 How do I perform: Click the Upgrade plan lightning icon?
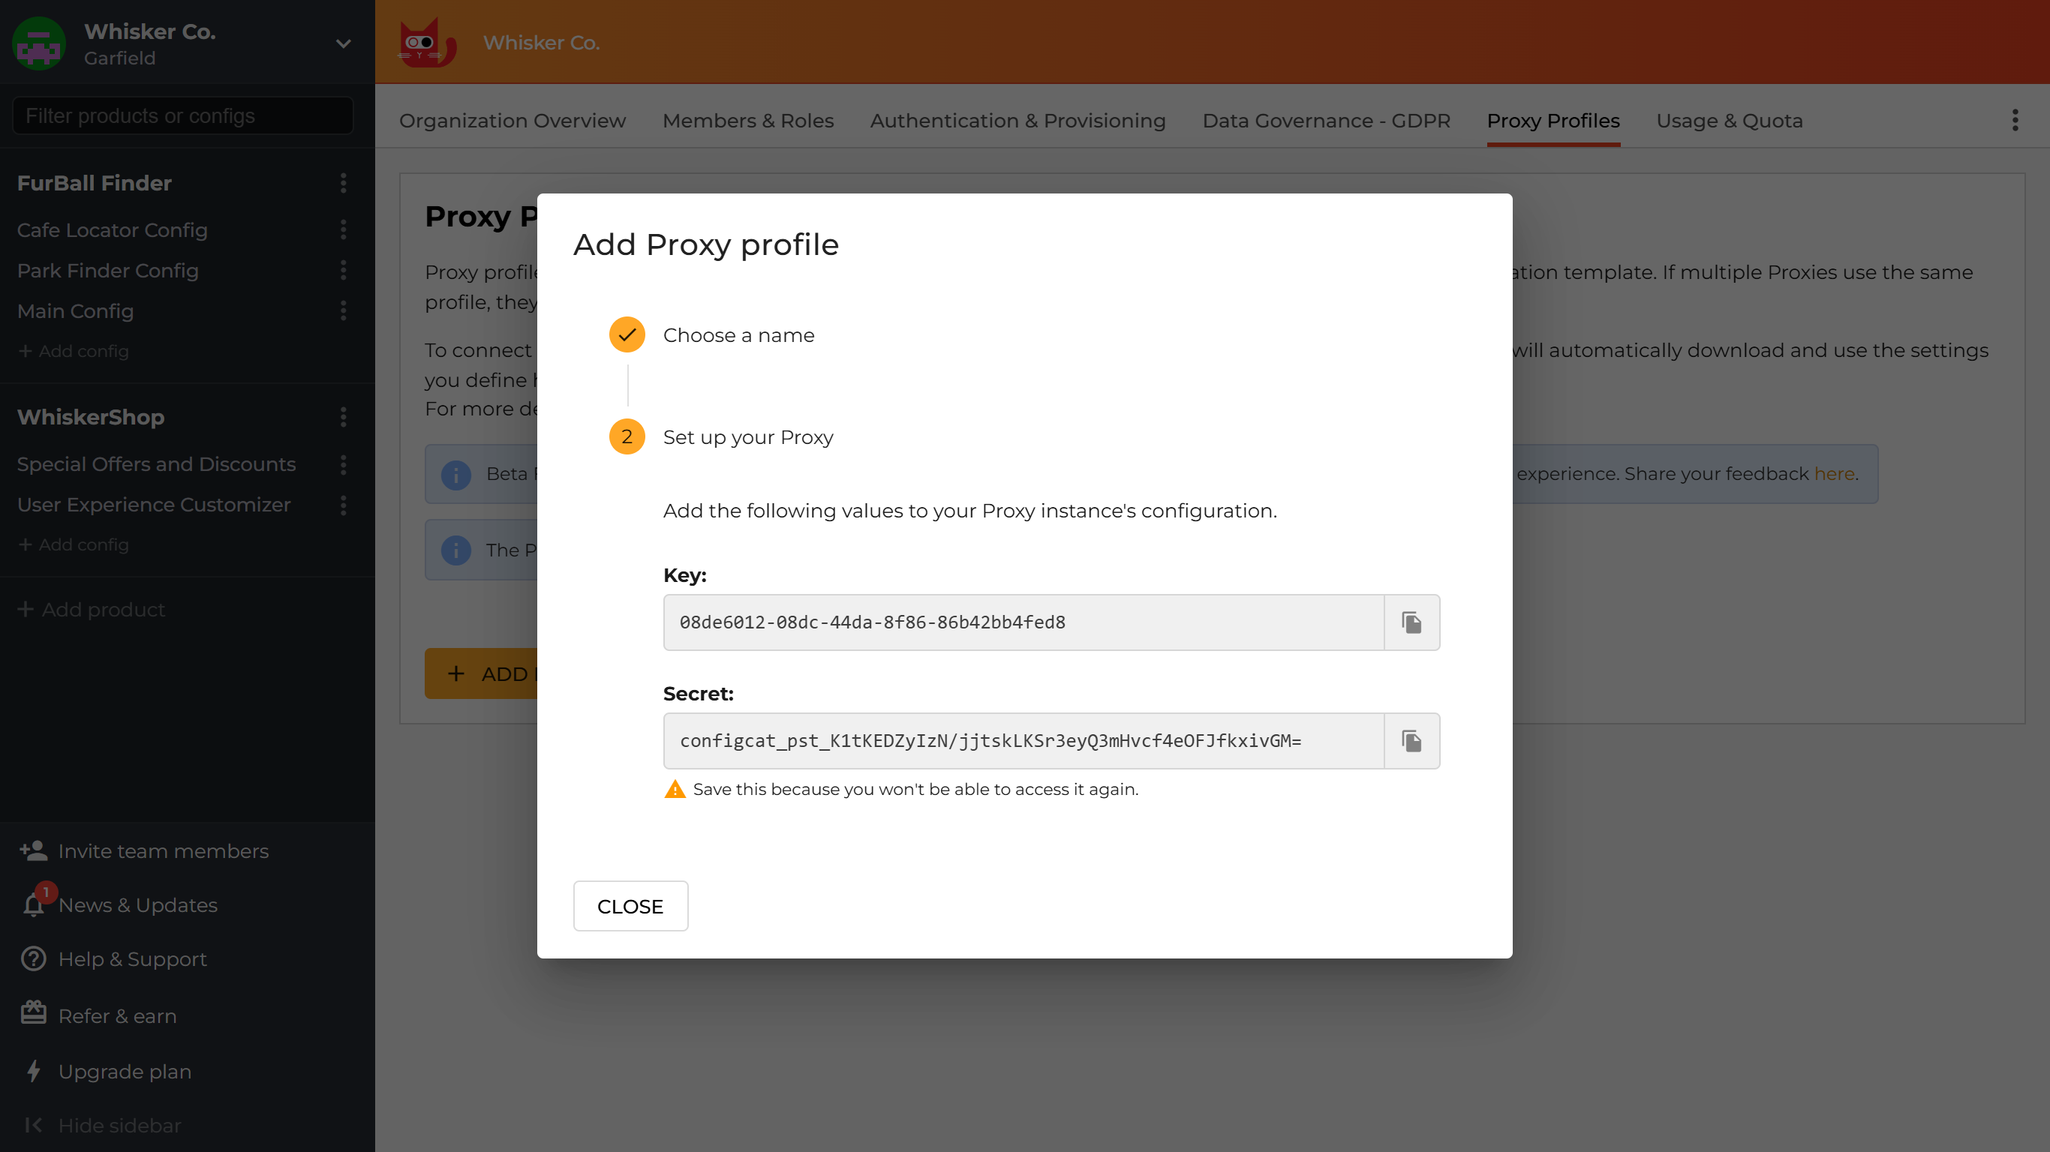coord(32,1072)
